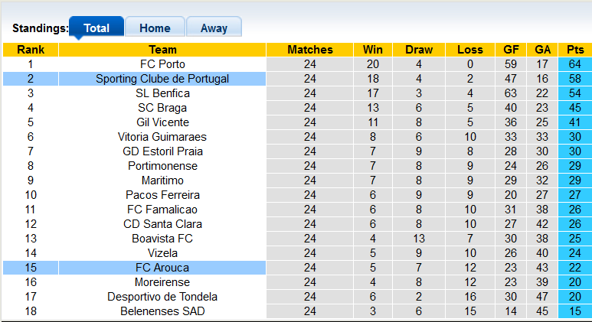
Task: Click the Boavista FC team name
Action: (x=162, y=239)
